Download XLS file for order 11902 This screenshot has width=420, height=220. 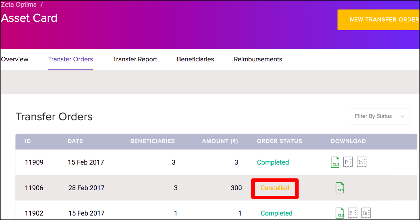pyautogui.click(x=340, y=213)
